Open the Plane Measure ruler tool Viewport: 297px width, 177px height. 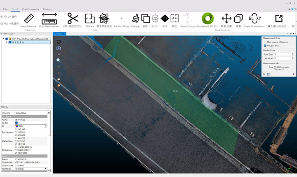pos(29,19)
